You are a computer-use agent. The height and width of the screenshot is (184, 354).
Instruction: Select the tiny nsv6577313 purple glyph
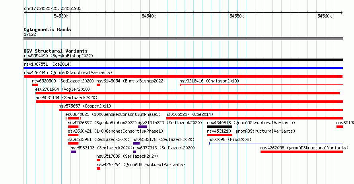point(134,152)
